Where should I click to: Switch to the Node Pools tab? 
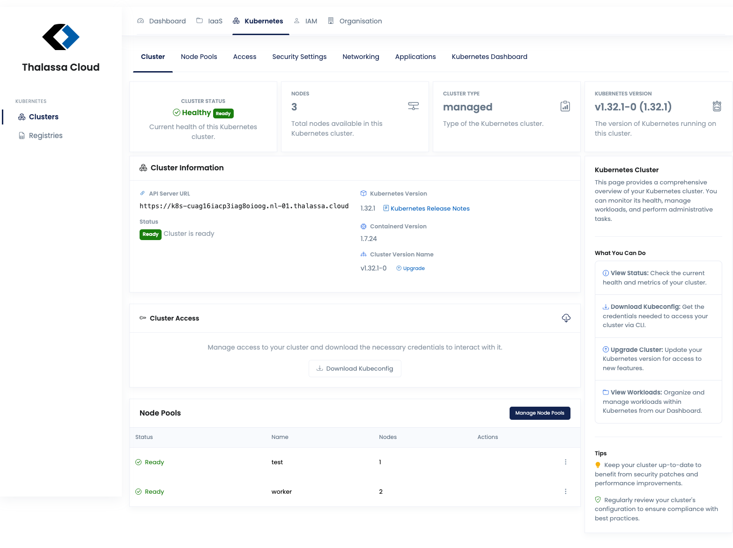pyautogui.click(x=199, y=57)
